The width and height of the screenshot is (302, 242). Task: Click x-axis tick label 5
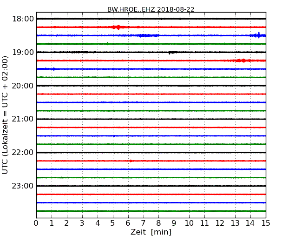click(113, 223)
